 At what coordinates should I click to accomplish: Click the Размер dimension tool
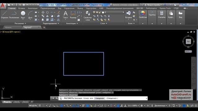click(73, 15)
